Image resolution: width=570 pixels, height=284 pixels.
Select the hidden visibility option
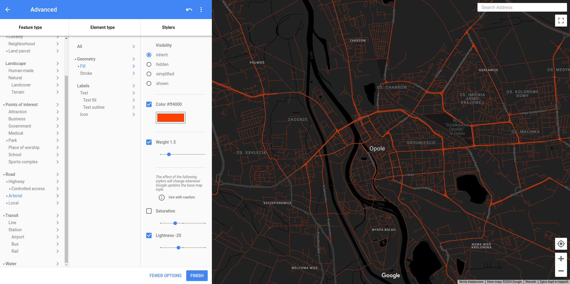149,64
